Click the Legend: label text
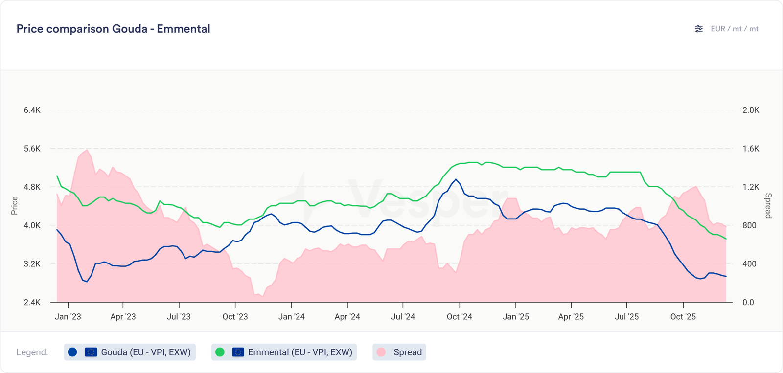Viewport: 783px width, 373px height. [x=32, y=352]
